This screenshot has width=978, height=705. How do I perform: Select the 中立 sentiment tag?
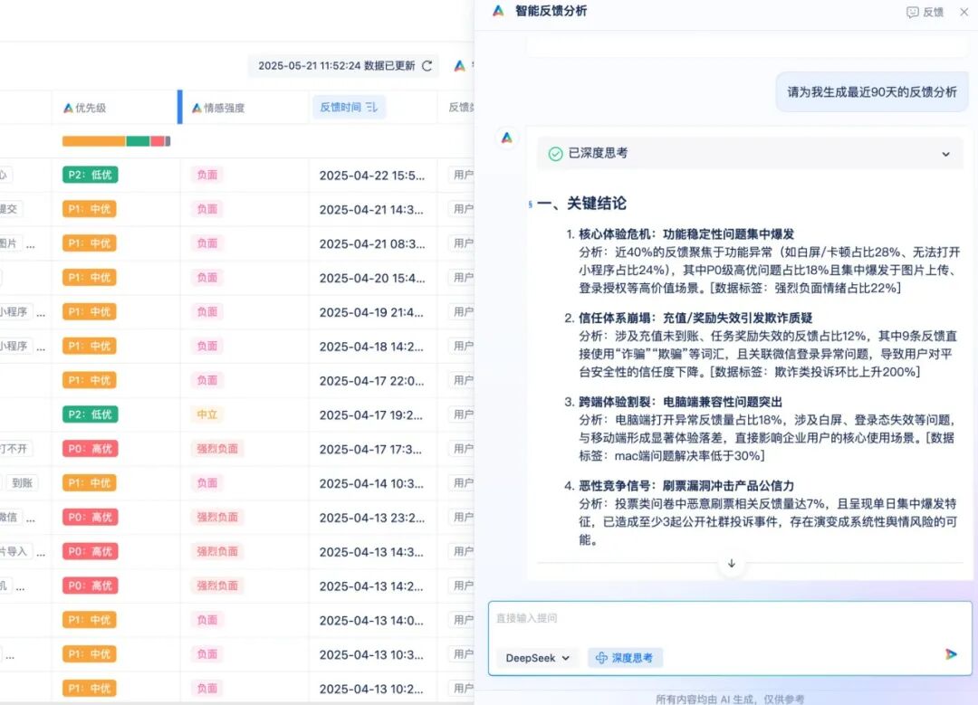coord(207,414)
